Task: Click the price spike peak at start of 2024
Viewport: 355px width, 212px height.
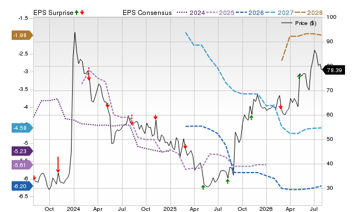Action: [x=75, y=33]
